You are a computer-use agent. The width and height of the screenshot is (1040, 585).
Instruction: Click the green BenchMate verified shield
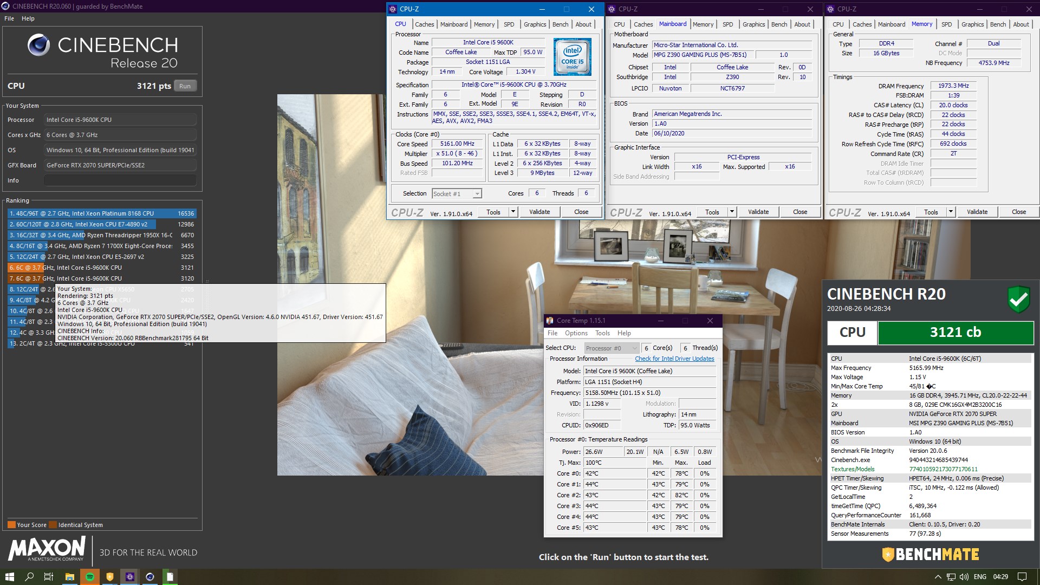click(1018, 299)
